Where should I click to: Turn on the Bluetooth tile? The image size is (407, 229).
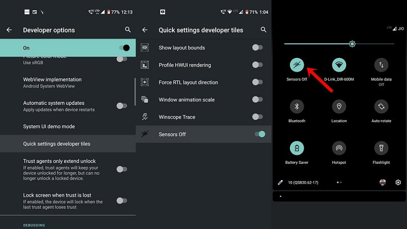(297, 106)
